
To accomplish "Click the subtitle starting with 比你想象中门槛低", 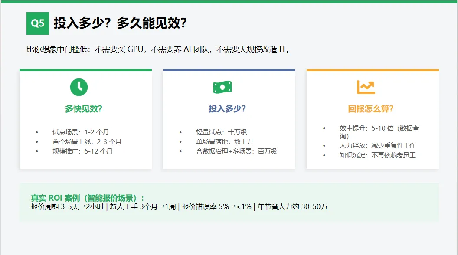I will 159,49.
